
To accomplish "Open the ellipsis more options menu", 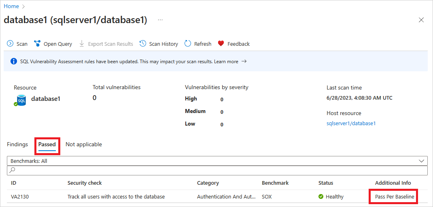I will point(160,20).
